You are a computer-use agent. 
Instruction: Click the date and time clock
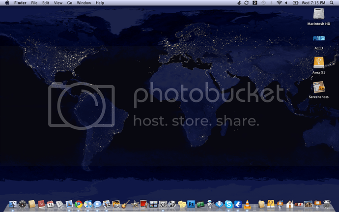click(x=314, y=3)
